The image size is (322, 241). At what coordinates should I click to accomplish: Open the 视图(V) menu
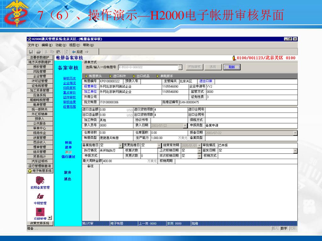(x=74, y=45)
